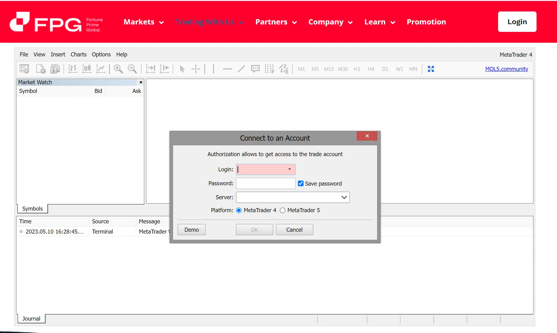Screen dimensions: 557x333
Task: Set timeframe to H1
Action: point(357,69)
